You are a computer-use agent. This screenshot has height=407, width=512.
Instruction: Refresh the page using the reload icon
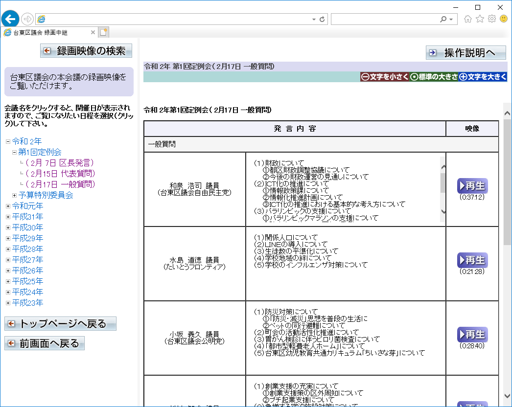coord(322,19)
